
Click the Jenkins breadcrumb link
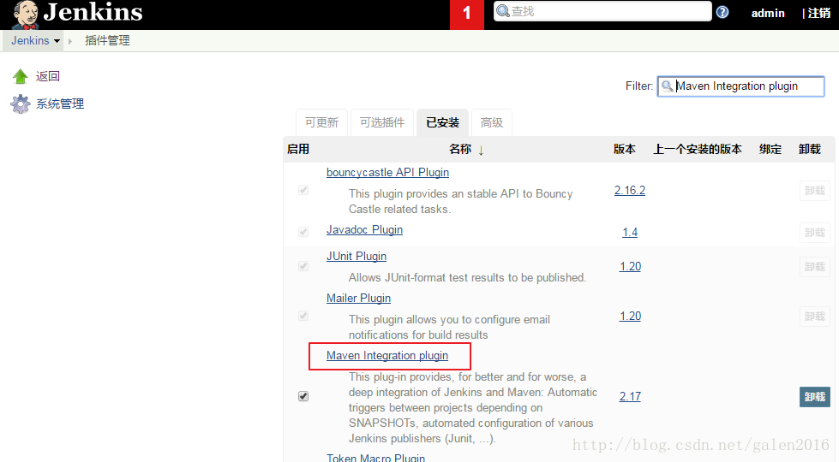pos(31,40)
